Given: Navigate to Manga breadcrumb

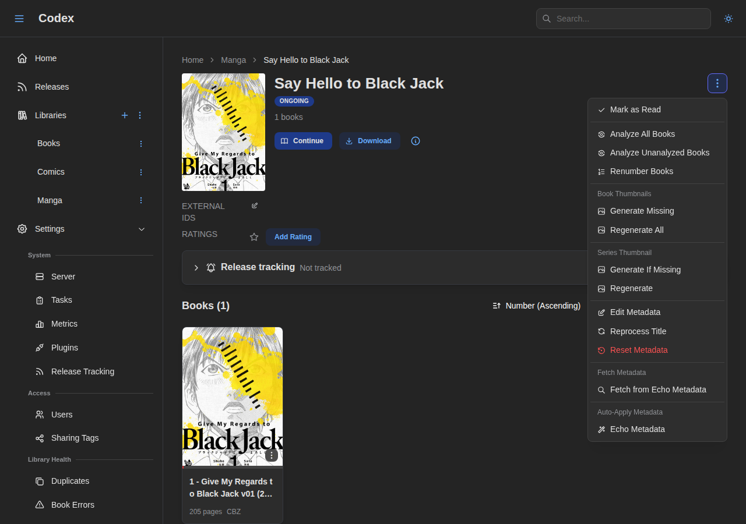Looking at the screenshot, I should click(233, 60).
